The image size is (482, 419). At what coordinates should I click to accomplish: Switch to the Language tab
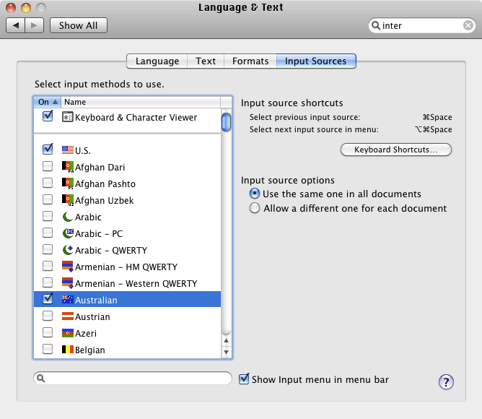tap(157, 61)
